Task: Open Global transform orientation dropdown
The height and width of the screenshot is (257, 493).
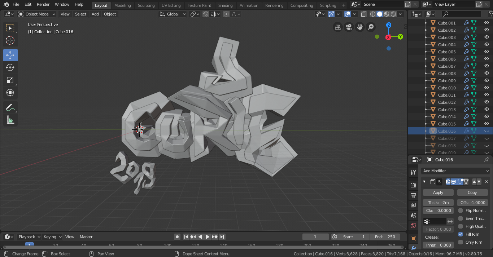Action: 173,14
